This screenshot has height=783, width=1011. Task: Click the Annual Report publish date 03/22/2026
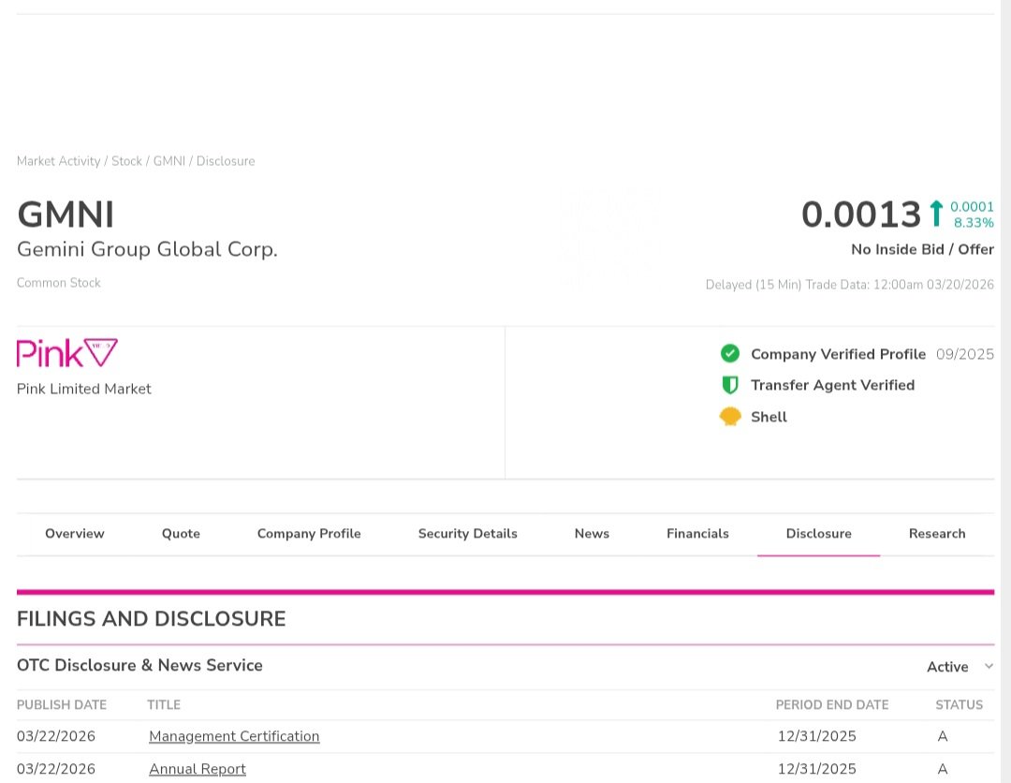pyautogui.click(x=56, y=769)
